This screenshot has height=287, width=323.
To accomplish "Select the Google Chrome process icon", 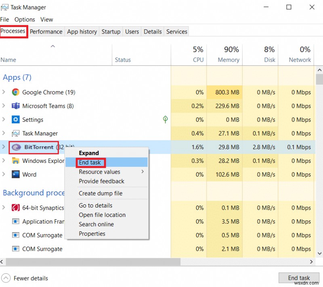I will click(x=15, y=92).
